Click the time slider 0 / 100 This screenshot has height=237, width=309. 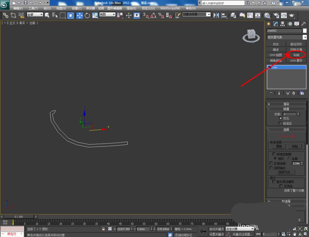(19, 217)
